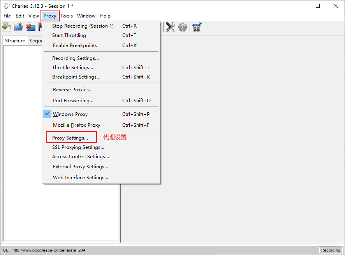Minimize the Charles window
This screenshot has width=345, height=255.
(300, 6)
